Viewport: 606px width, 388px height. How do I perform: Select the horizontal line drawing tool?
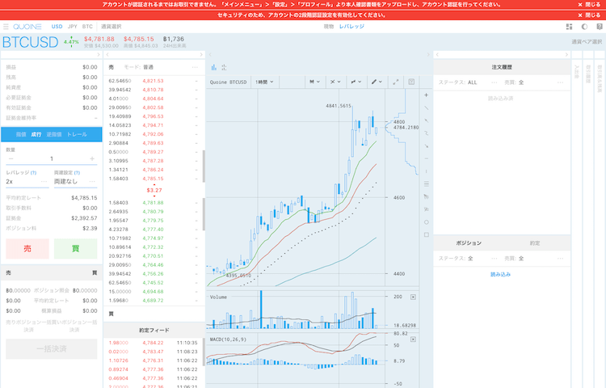click(x=427, y=158)
